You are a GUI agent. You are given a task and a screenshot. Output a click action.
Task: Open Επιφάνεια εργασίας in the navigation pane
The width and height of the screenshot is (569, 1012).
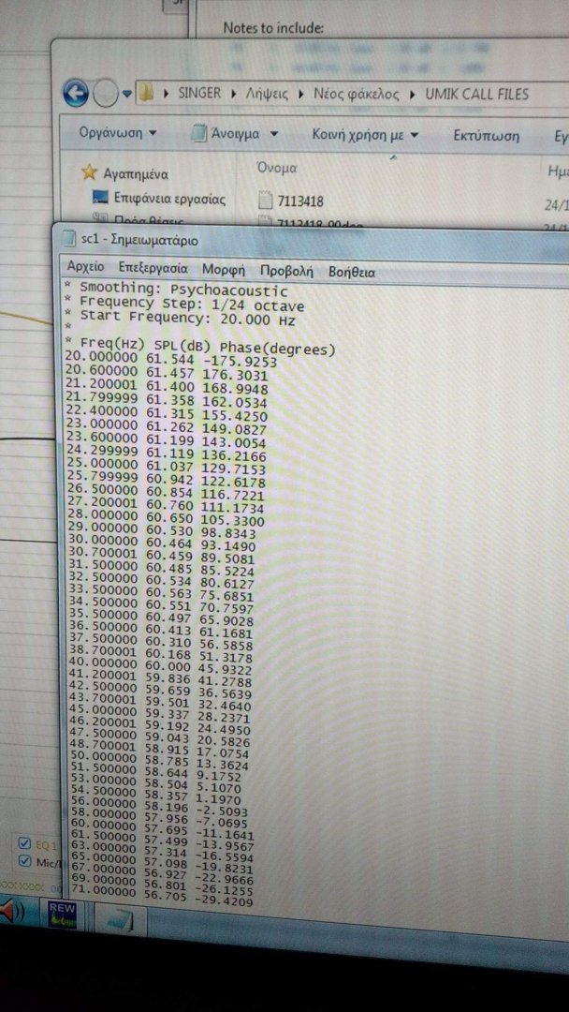point(169,199)
